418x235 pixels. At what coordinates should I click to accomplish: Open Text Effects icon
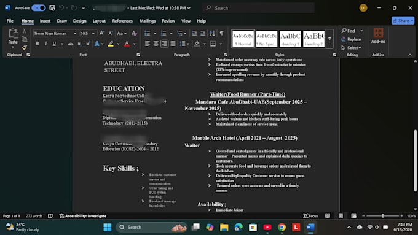tap(97, 44)
